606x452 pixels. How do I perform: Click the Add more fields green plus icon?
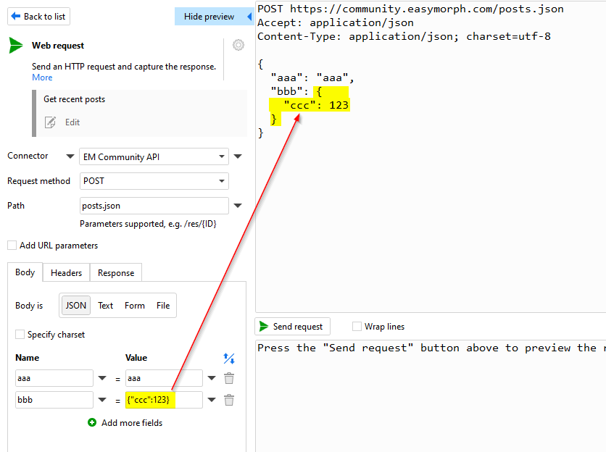coord(91,422)
